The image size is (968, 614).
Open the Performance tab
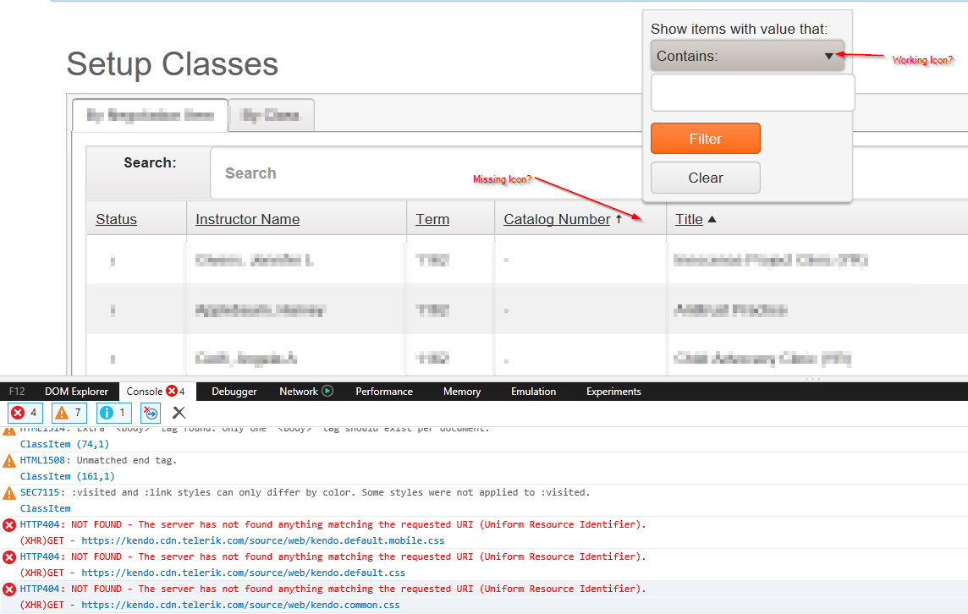coord(384,392)
